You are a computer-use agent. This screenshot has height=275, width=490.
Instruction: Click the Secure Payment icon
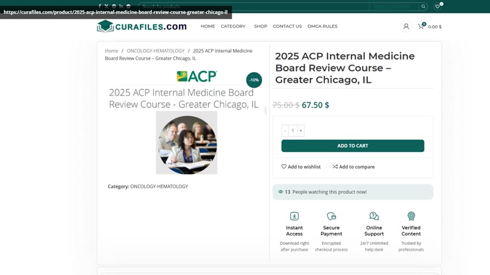pyautogui.click(x=331, y=216)
